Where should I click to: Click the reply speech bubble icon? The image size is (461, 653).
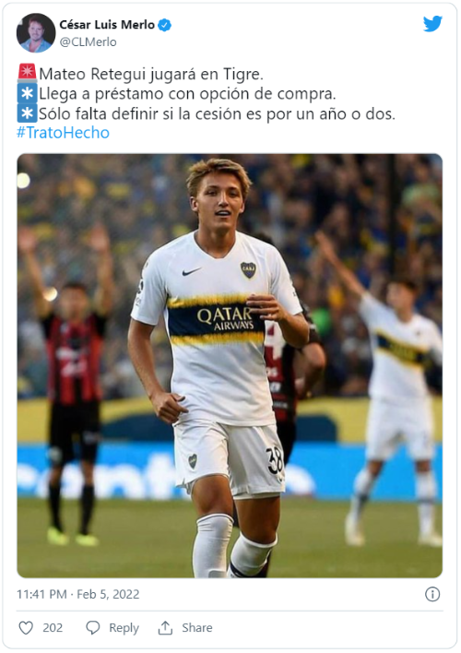pyautogui.click(x=92, y=627)
